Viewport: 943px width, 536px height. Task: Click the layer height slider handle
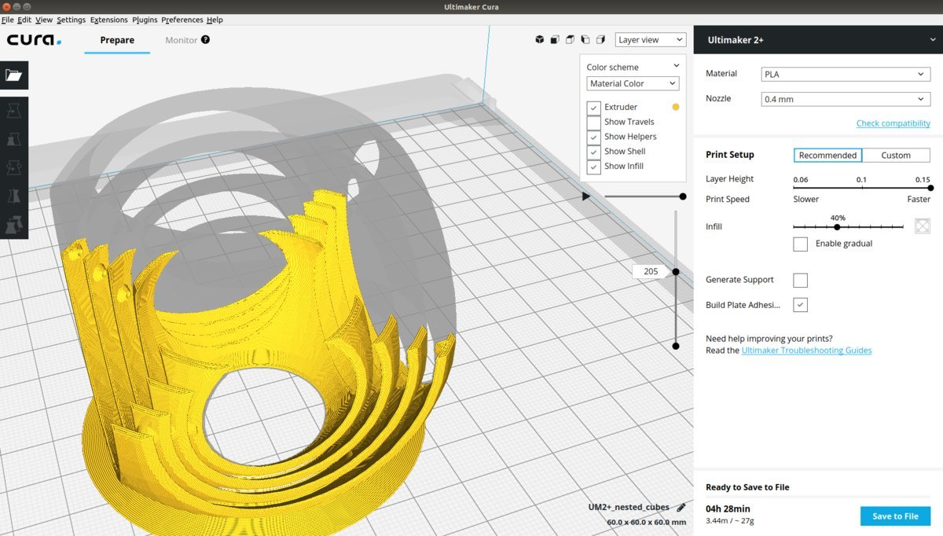[x=930, y=188]
